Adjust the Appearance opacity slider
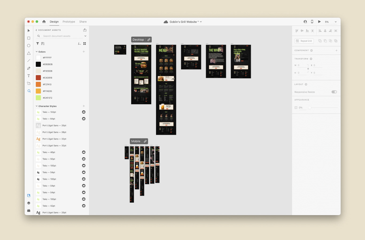 click(310, 108)
